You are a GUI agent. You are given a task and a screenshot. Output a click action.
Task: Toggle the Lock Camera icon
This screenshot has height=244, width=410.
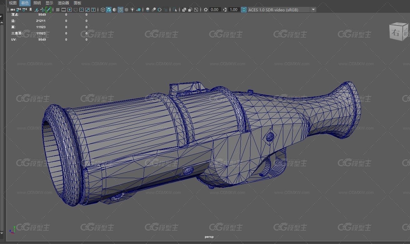pos(18,10)
